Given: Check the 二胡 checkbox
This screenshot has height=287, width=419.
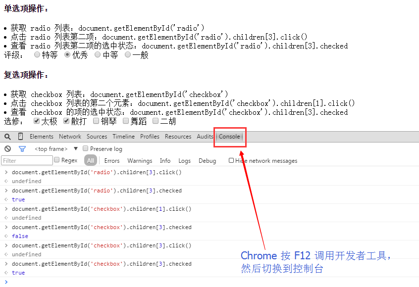Looking at the screenshot, I should pyautogui.click(x=156, y=121).
